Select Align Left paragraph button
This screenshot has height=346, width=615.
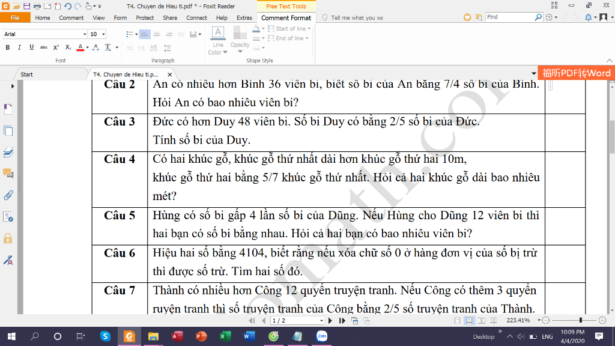tap(144, 34)
